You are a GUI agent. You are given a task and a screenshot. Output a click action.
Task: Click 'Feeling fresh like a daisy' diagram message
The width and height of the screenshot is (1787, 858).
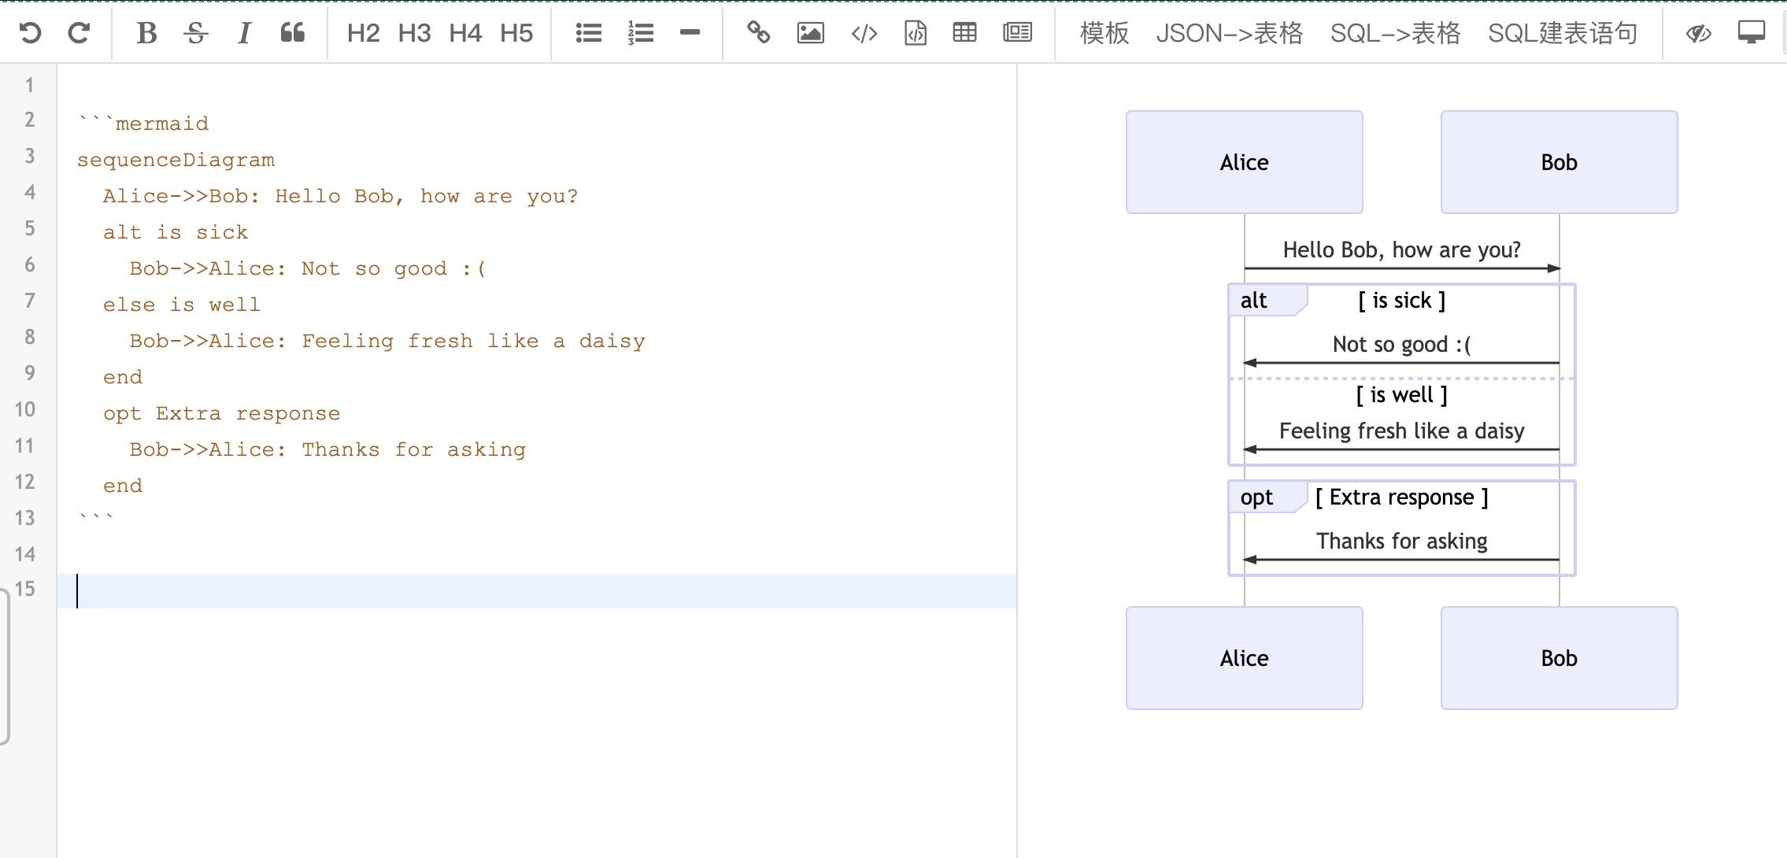click(1402, 431)
